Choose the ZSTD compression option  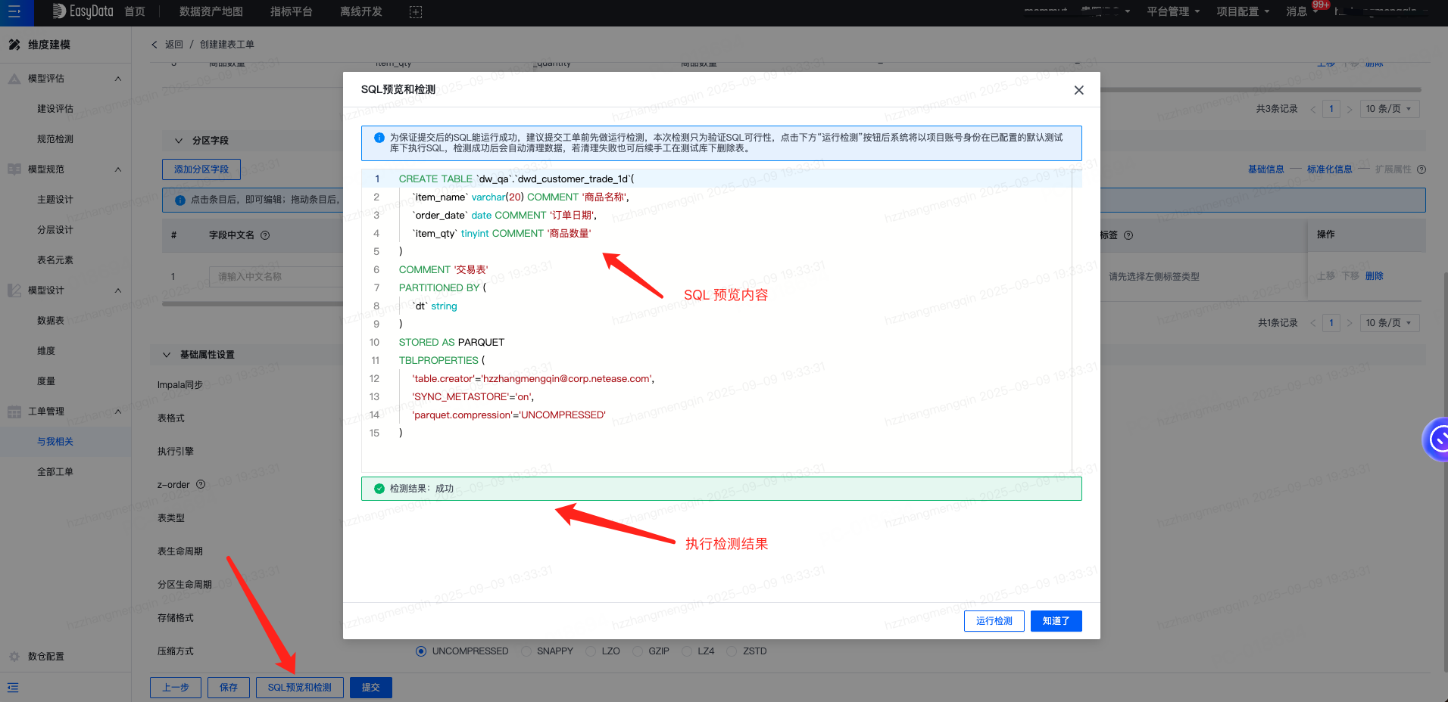tap(732, 651)
